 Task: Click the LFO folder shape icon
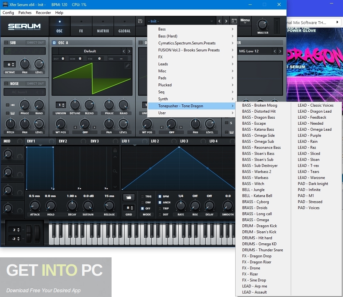click(x=129, y=197)
